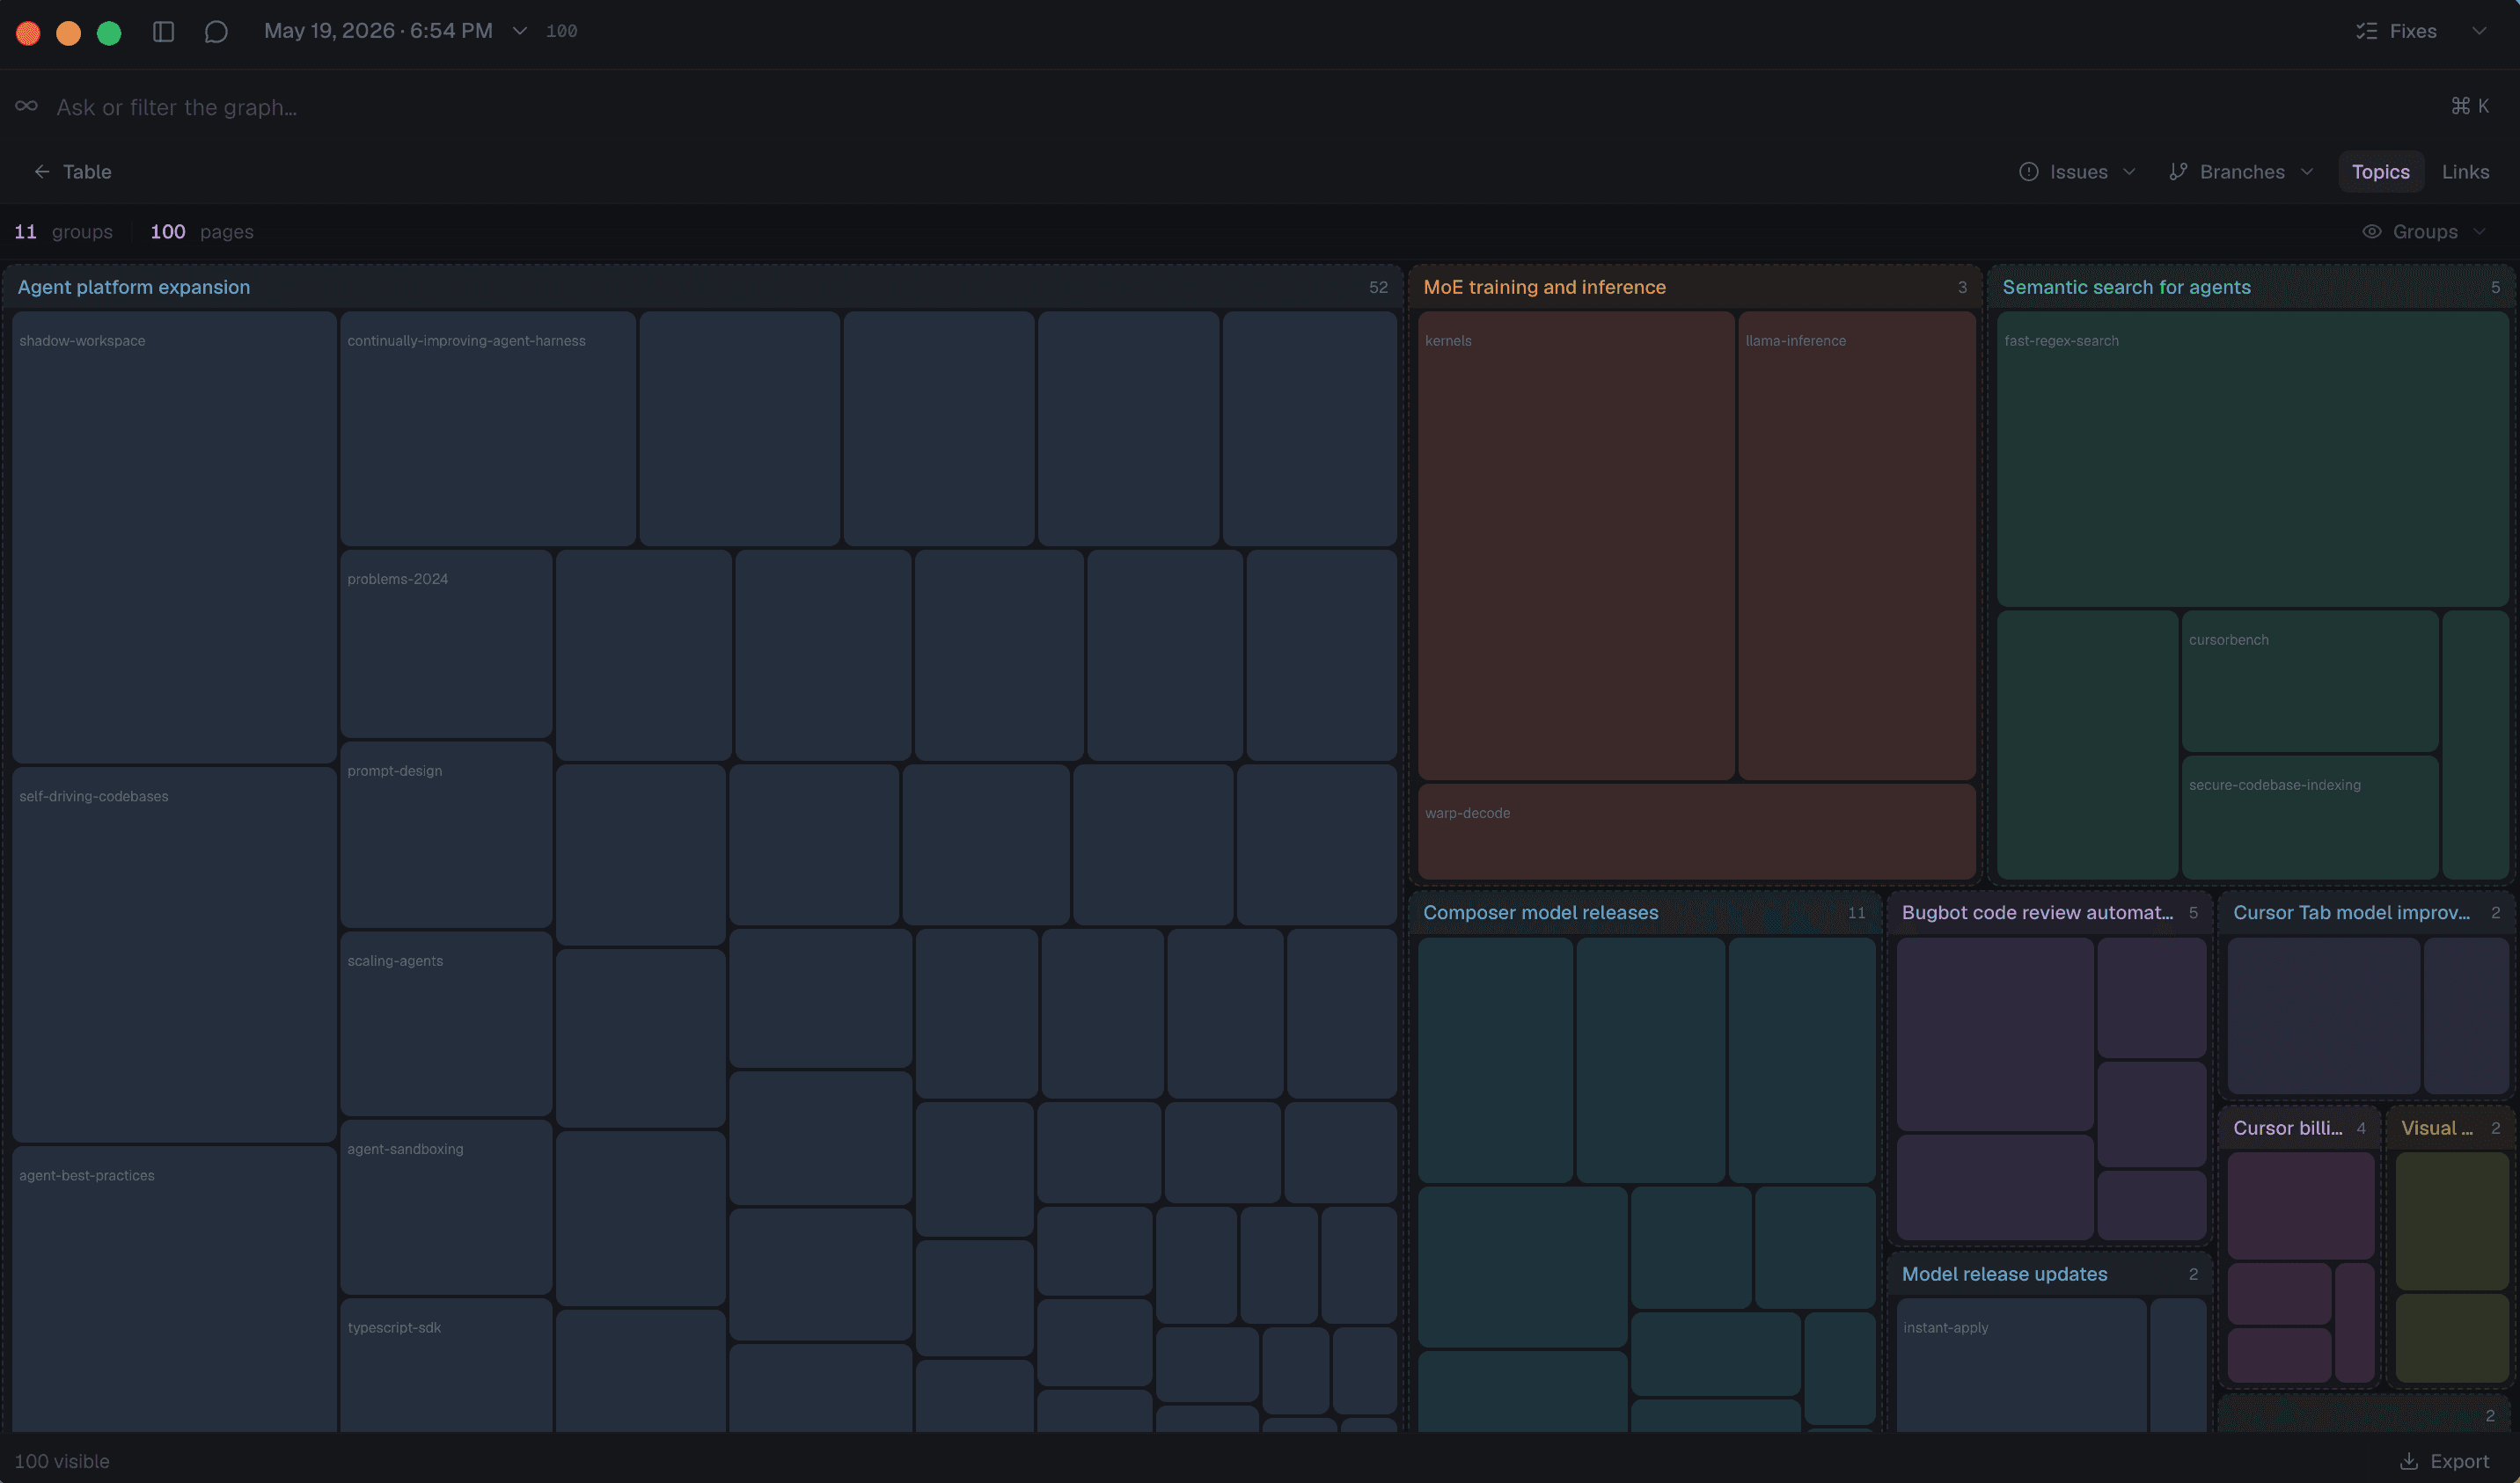2520x1483 pixels.
Task: Open Composer model releases group header
Action: (1645, 912)
